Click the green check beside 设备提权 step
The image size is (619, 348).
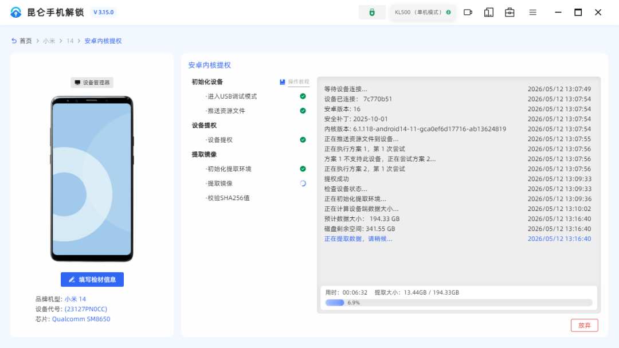point(303,139)
